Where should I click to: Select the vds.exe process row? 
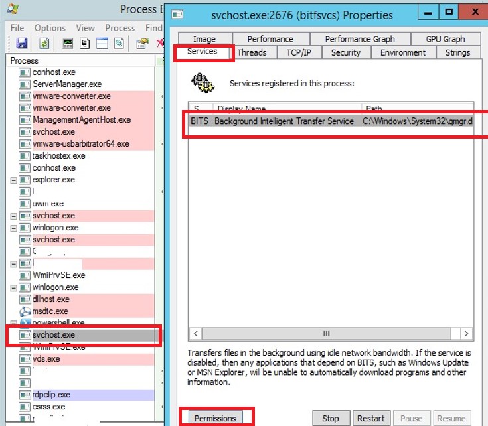(46, 359)
